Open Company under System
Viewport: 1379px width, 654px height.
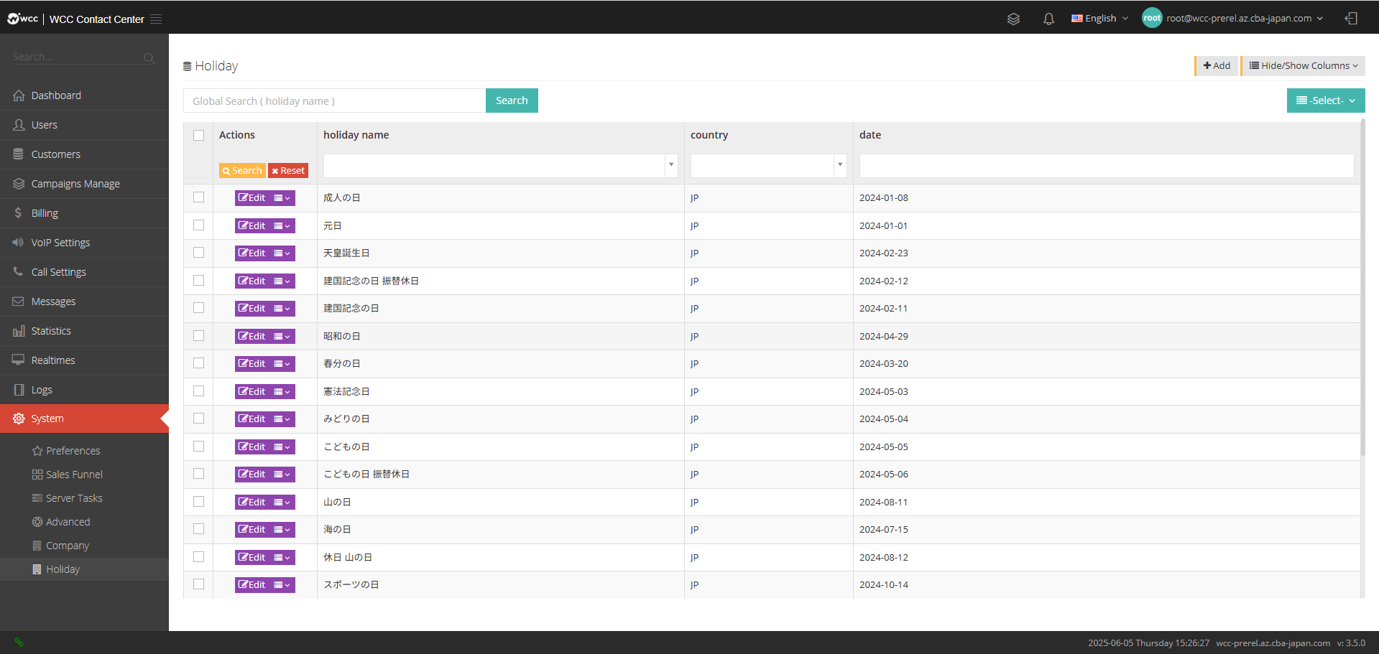tap(84, 546)
